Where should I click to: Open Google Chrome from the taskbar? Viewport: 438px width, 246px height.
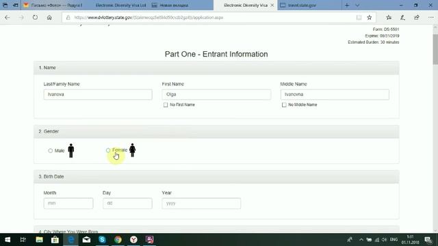[118, 240]
